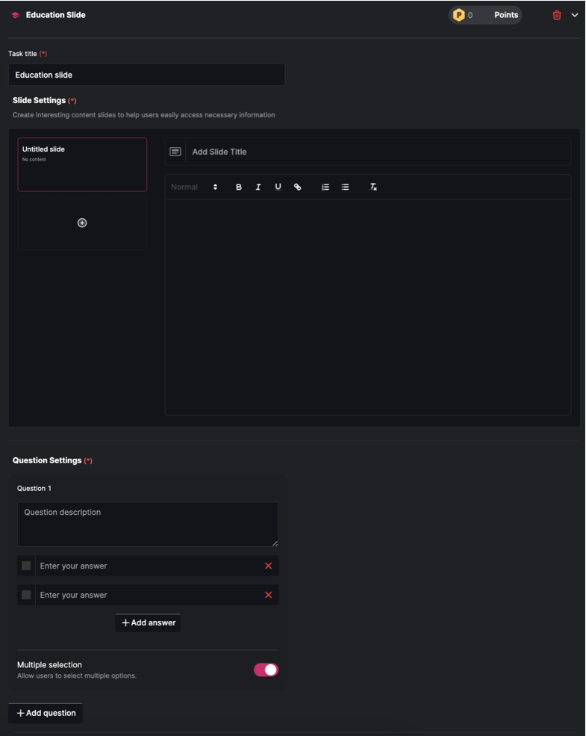Clear text formatting with the Tx icon
Viewport: 586px width, 736px height.
pos(373,187)
